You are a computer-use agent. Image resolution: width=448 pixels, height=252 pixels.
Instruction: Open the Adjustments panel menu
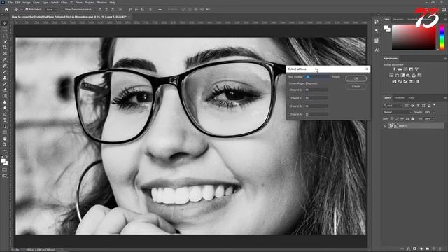click(x=445, y=59)
